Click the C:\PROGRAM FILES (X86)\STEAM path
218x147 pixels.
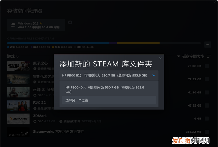[x=31, y=39]
